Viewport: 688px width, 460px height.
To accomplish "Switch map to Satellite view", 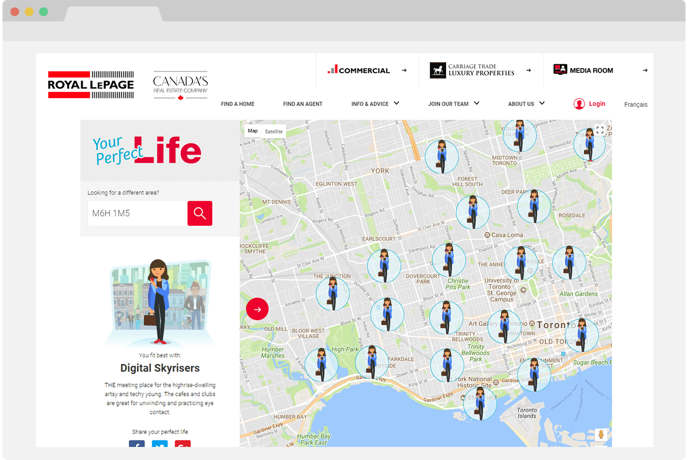I will tap(273, 131).
